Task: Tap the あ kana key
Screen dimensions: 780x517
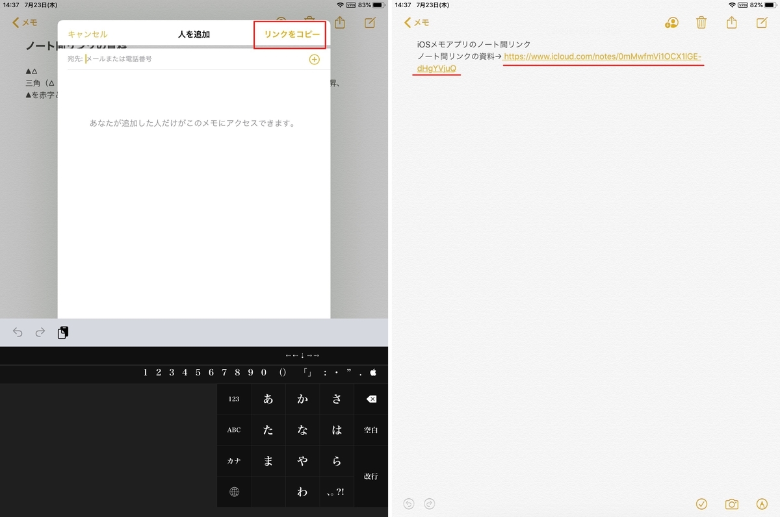Action: tap(268, 399)
